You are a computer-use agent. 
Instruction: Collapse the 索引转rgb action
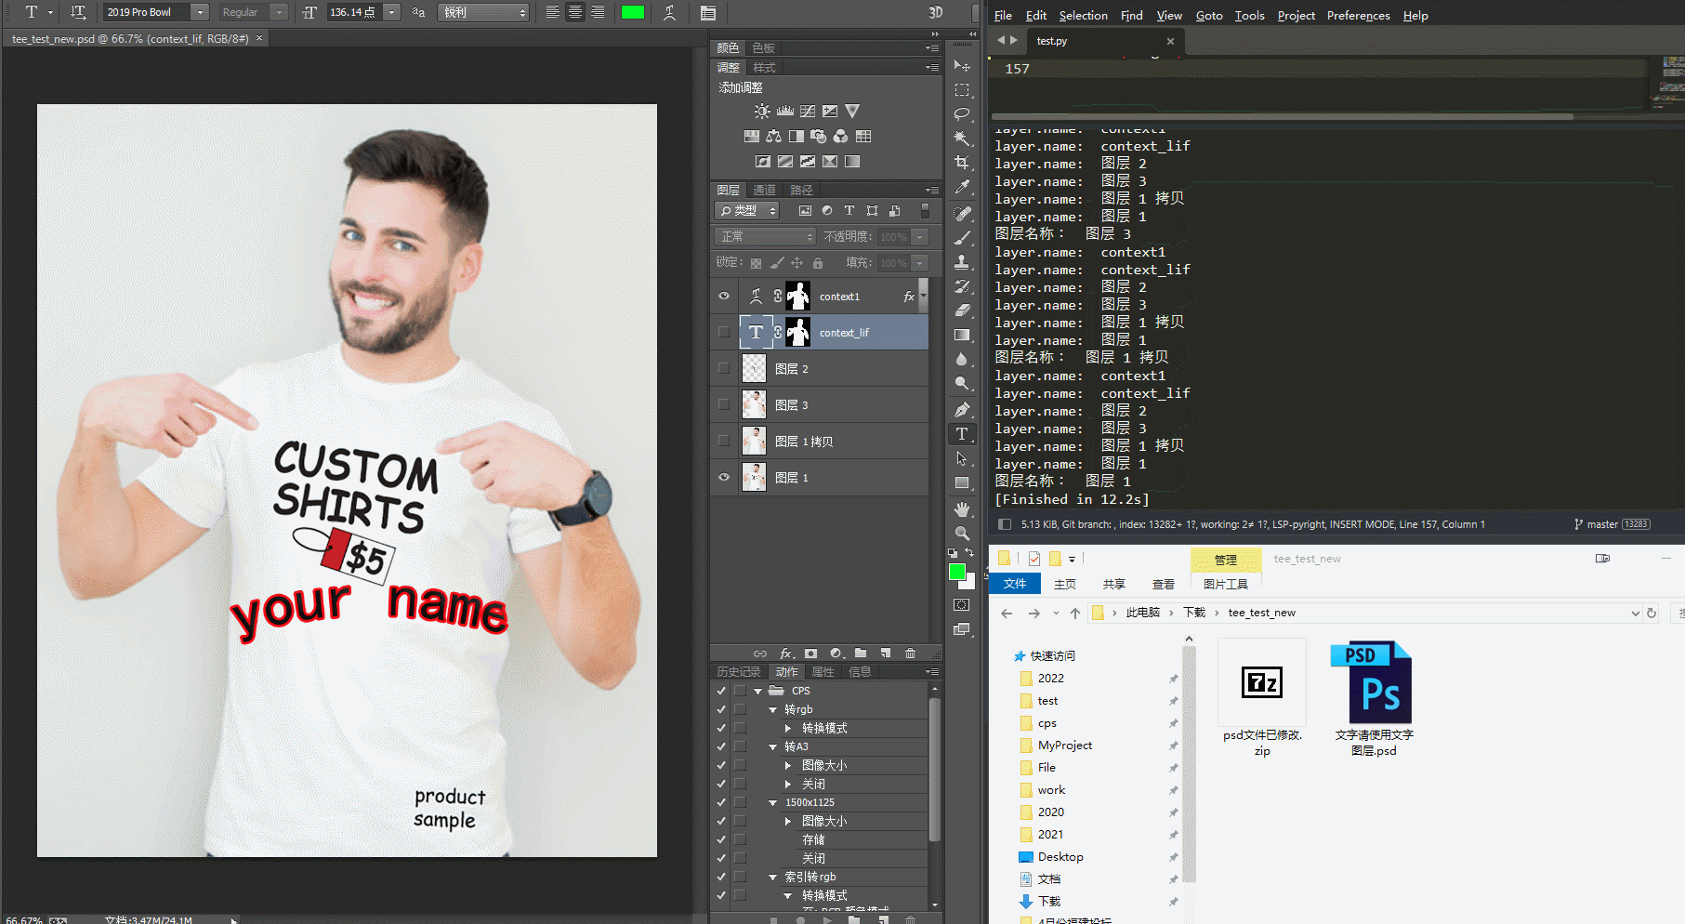(x=773, y=877)
